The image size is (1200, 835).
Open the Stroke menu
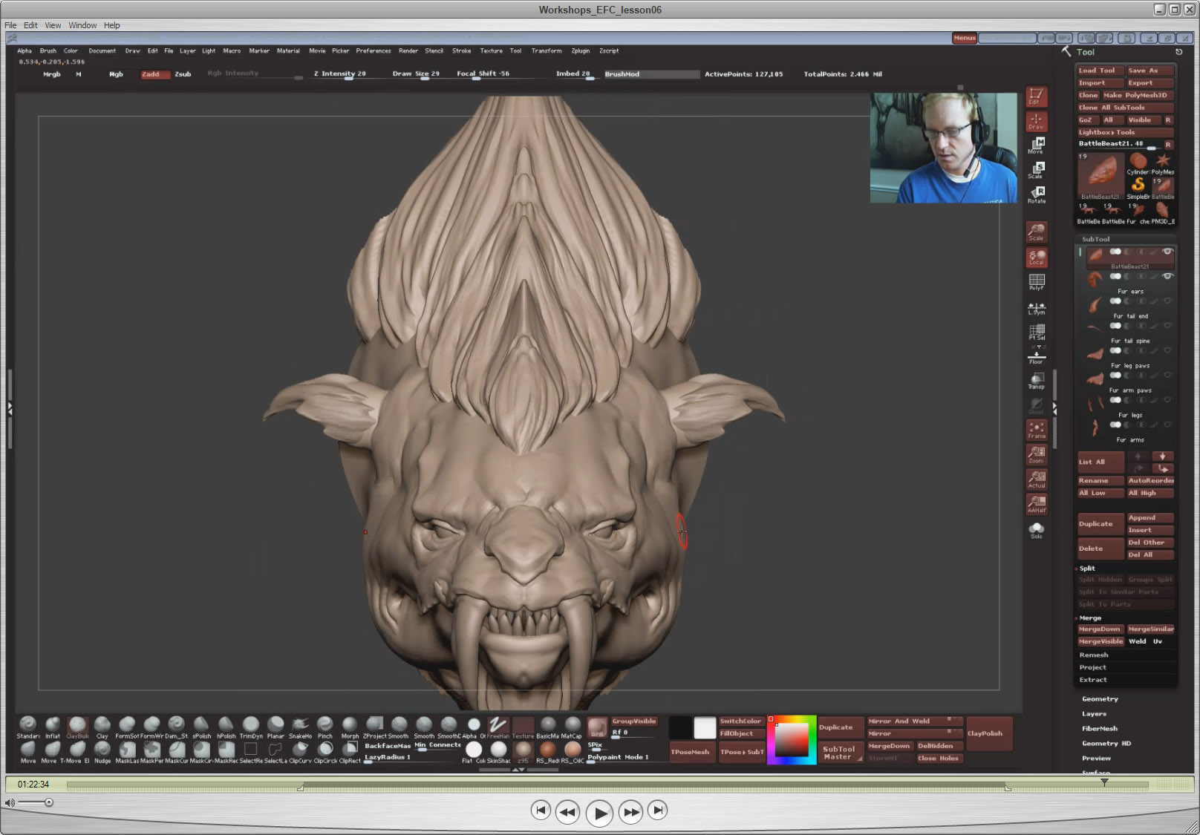[461, 51]
